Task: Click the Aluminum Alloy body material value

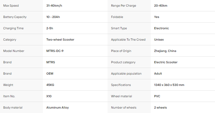Action: (57, 107)
